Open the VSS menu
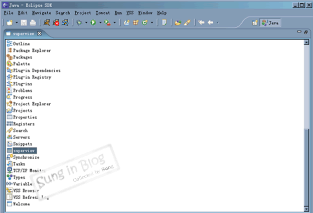The width and height of the screenshot is (313, 213). [130, 13]
